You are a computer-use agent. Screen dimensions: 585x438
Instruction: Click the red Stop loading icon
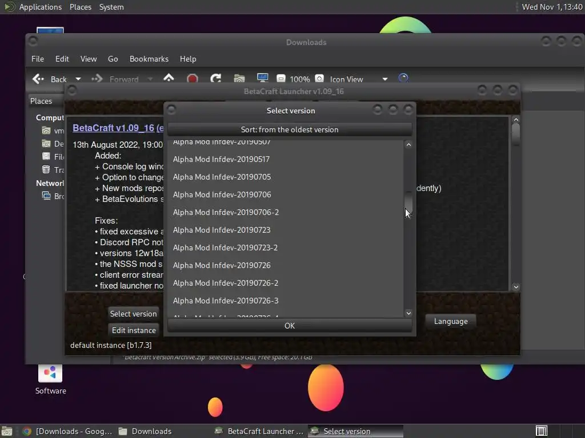click(x=192, y=79)
